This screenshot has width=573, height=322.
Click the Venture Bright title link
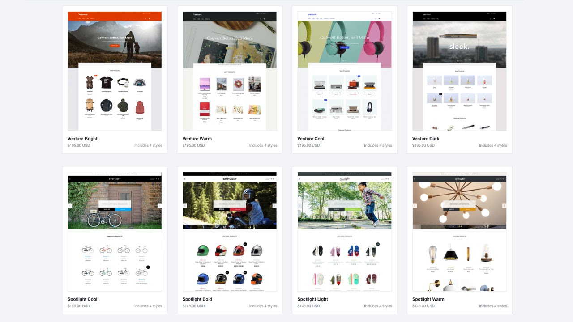tap(82, 139)
